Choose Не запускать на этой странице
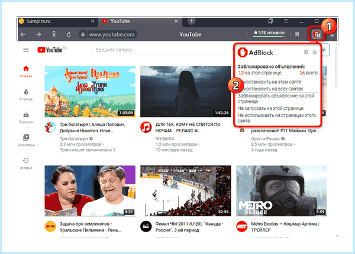 [270, 108]
